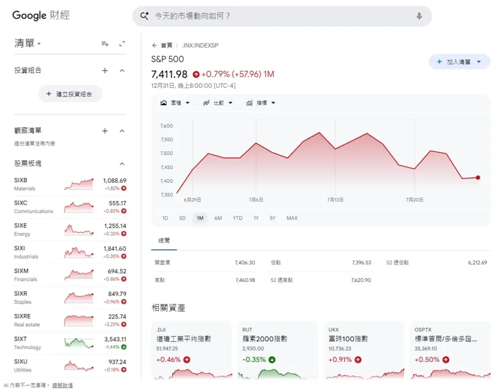Select the 1Y time range

click(x=256, y=218)
